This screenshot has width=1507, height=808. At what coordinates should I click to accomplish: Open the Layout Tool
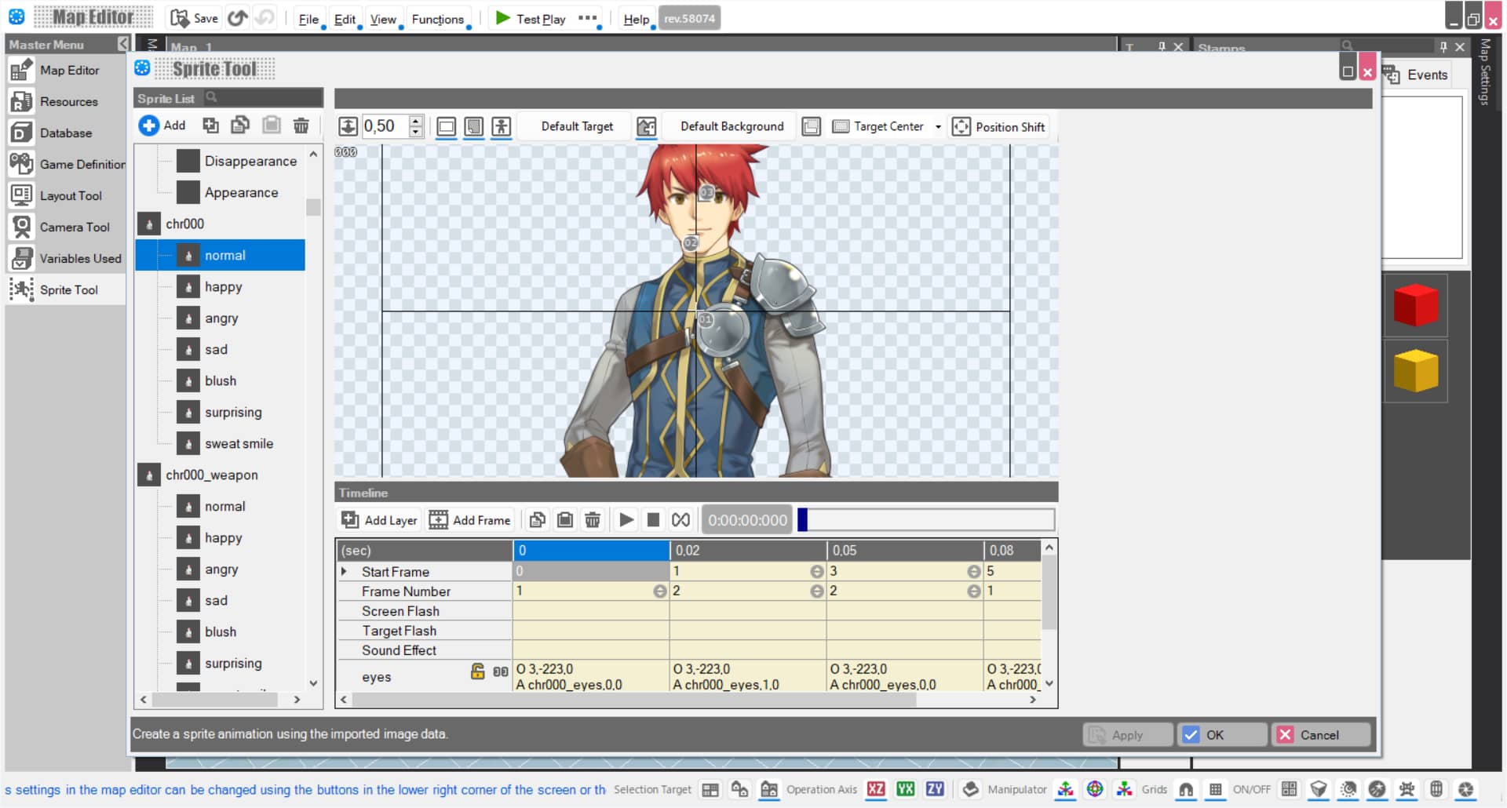[66, 196]
